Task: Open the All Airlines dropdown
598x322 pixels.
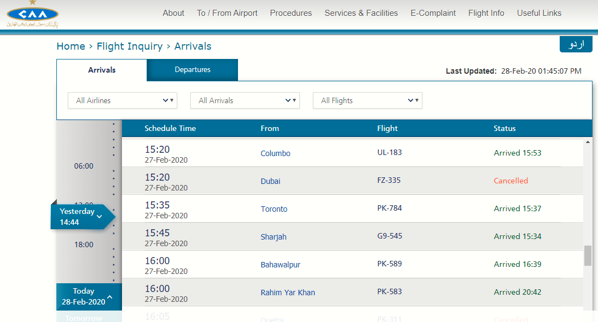Action: click(122, 100)
